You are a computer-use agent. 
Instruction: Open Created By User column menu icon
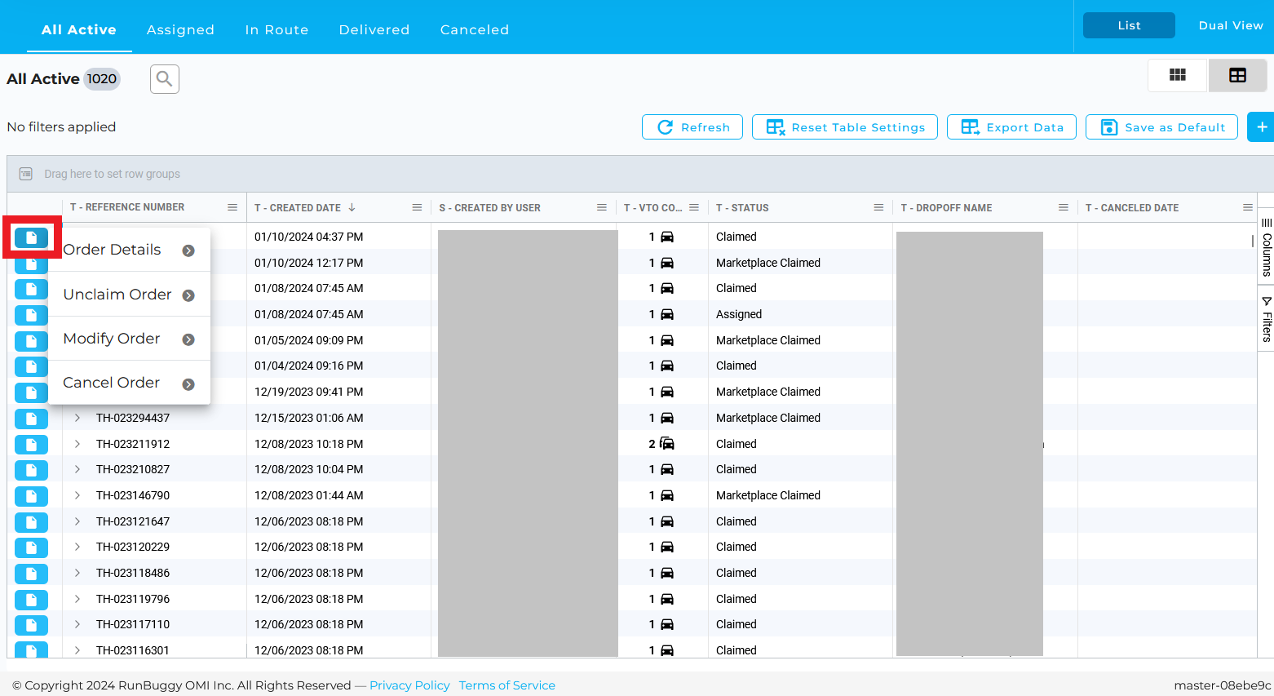(x=602, y=207)
